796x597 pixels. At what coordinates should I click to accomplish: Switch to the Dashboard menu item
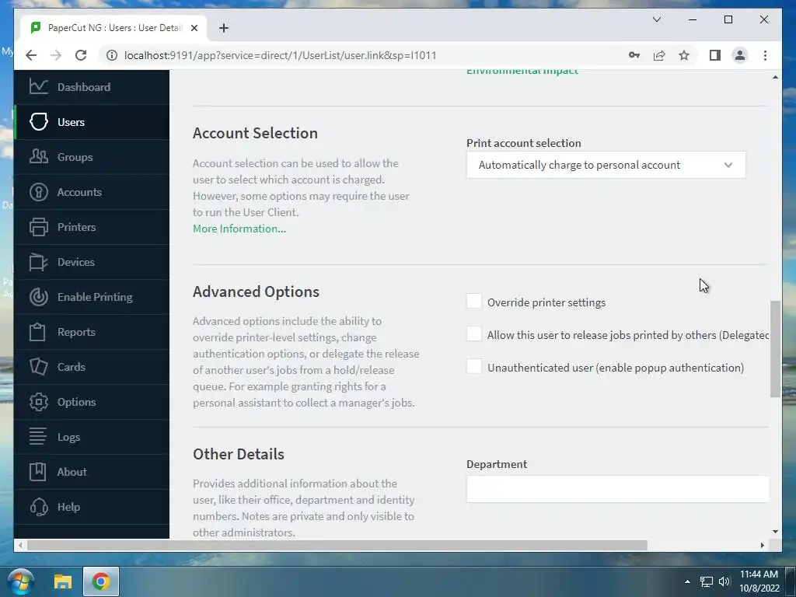pos(84,87)
